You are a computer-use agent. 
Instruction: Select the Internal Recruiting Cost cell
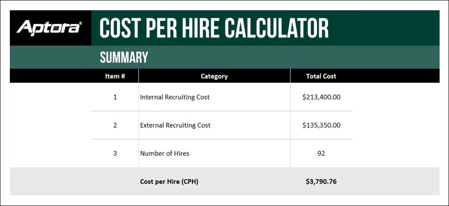214,97
